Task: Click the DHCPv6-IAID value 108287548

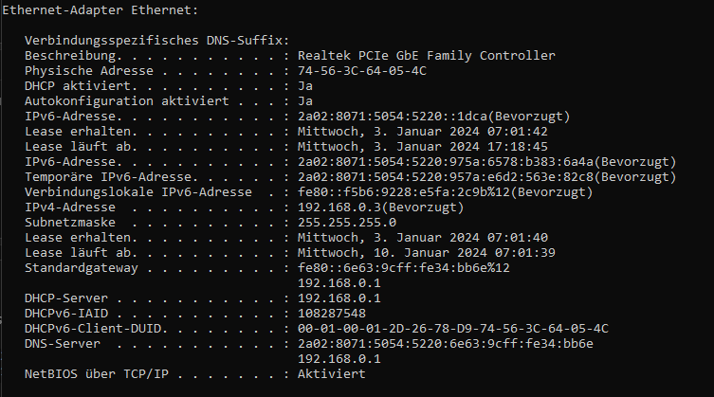Action: [332, 314]
